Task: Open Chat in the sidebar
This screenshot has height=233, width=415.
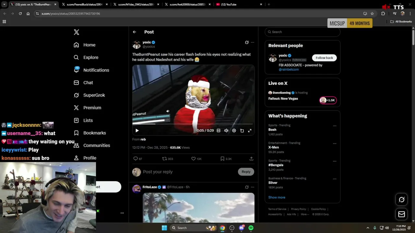Action: tap(83, 83)
